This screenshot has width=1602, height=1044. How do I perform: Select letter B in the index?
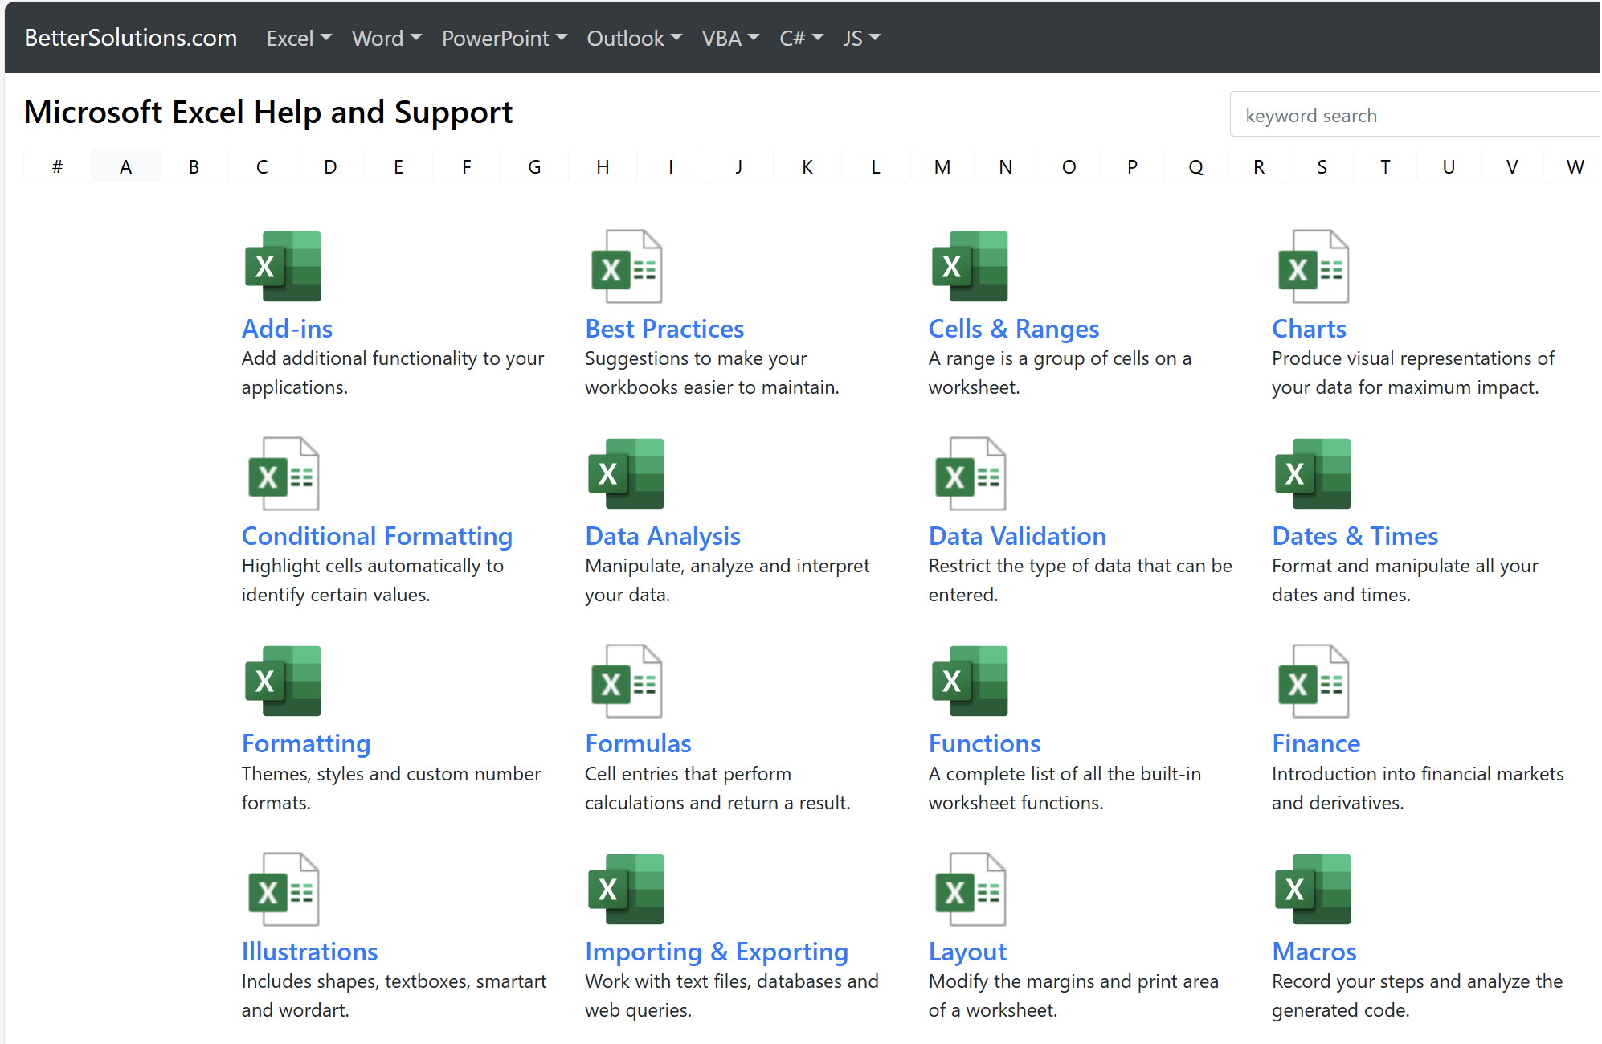[194, 166]
